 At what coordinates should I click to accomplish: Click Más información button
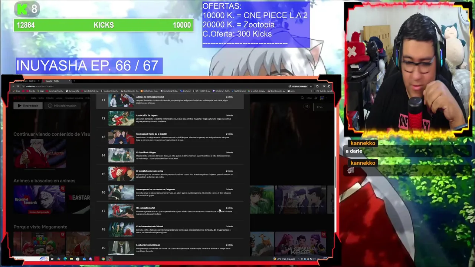click(x=63, y=106)
